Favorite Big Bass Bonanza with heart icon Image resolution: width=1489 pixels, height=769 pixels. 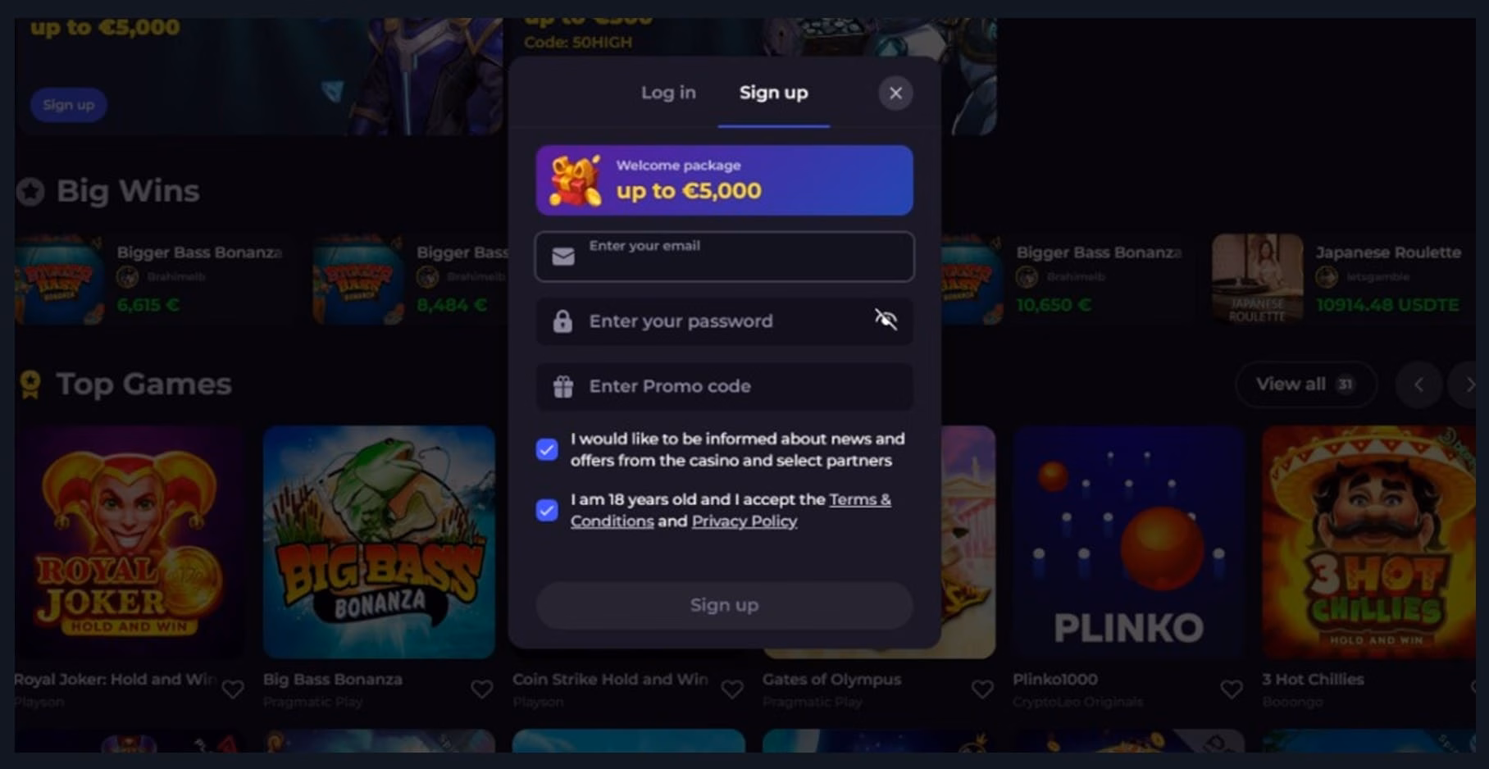tap(482, 689)
